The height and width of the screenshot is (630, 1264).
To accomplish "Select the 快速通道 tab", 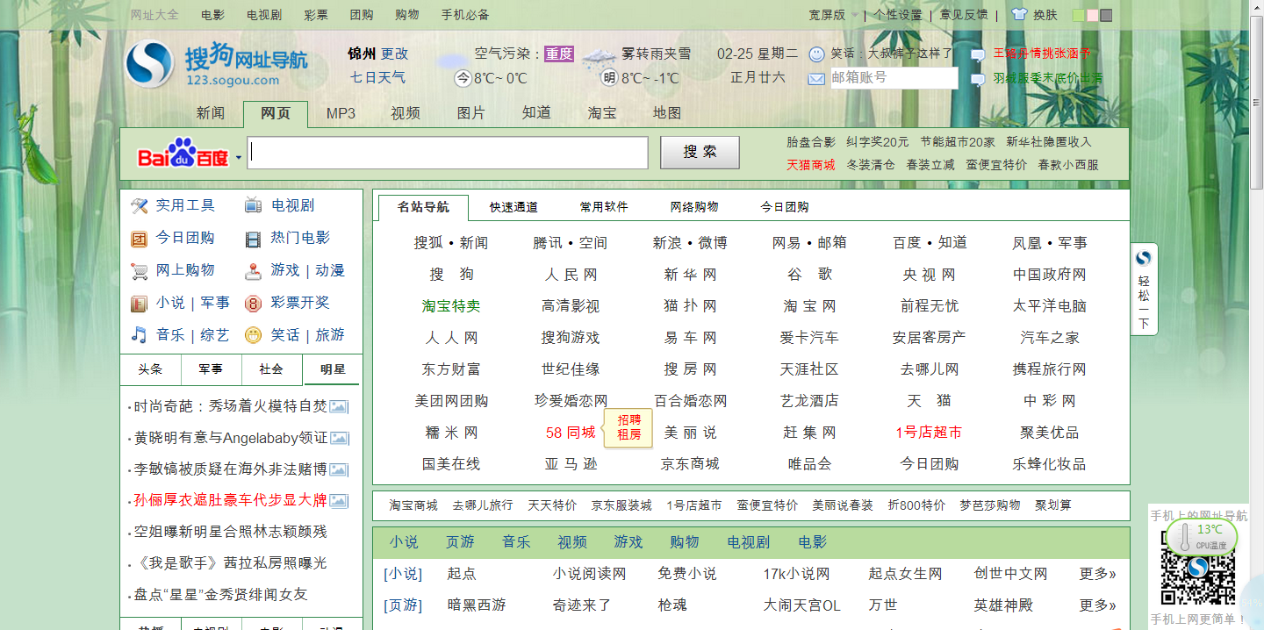I will point(513,207).
